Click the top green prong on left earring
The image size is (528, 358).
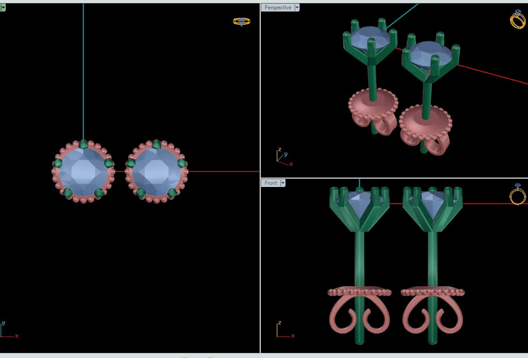[x=83, y=144]
